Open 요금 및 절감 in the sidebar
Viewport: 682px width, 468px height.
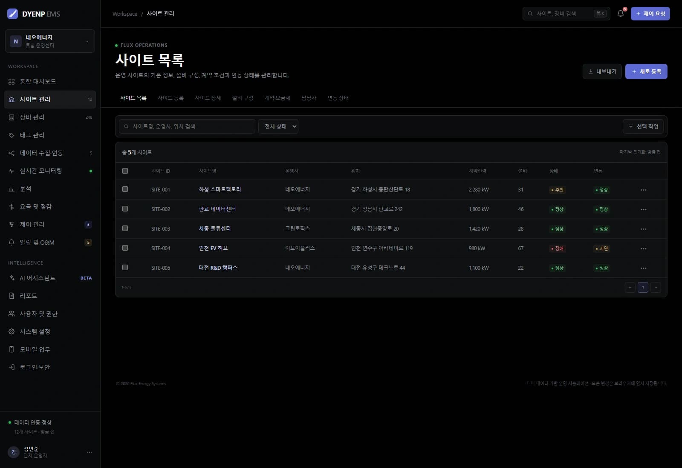pos(50,206)
